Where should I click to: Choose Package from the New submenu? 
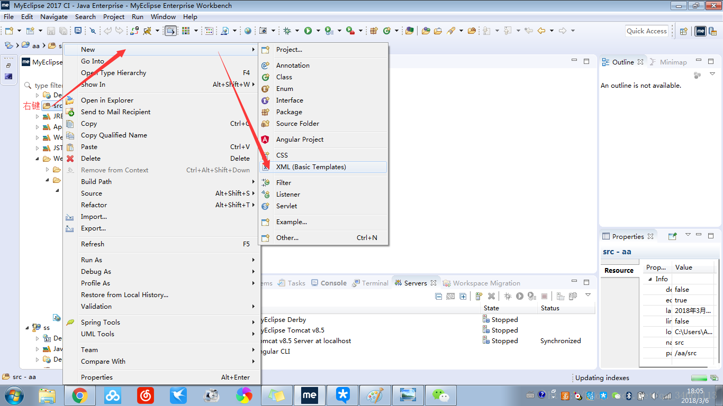tap(323, 112)
